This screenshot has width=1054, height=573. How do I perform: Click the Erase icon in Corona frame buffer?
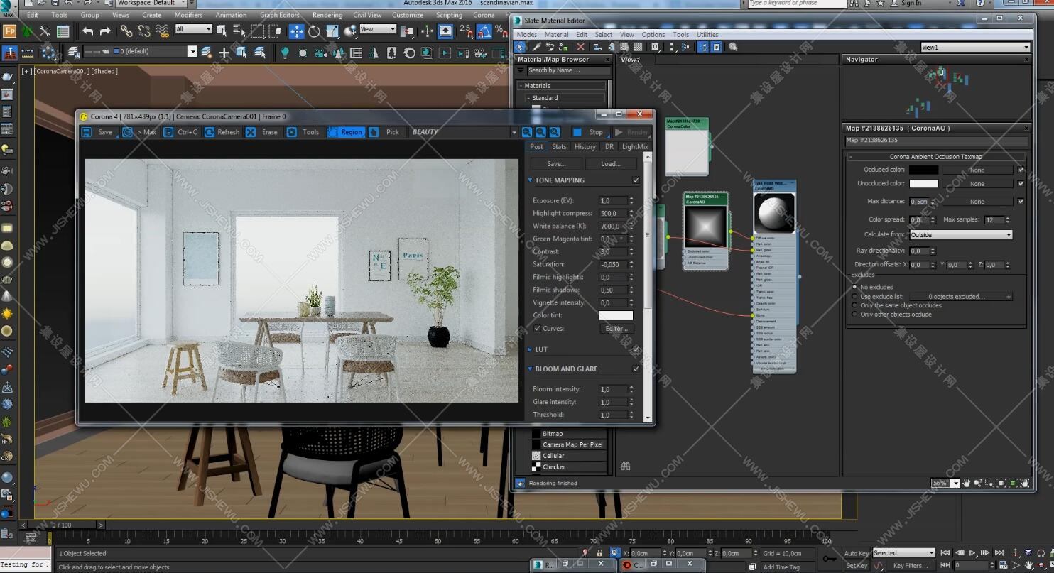click(251, 132)
